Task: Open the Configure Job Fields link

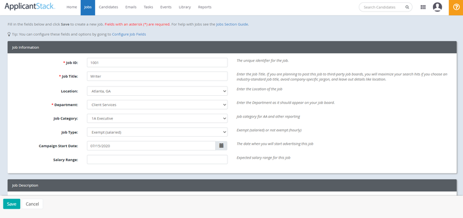Action: coord(129,35)
